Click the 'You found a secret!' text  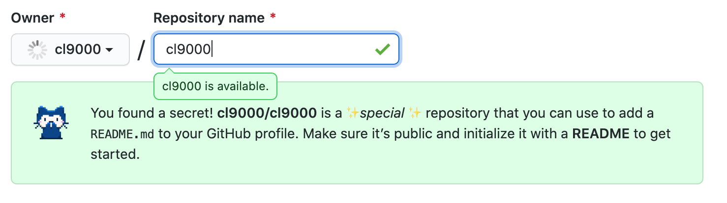coord(152,114)
